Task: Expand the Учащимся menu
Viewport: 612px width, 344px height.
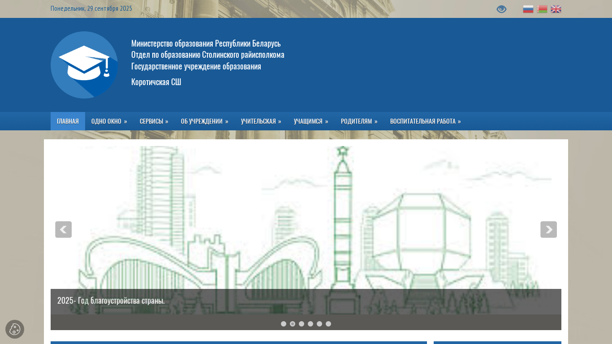Action: [x=311, y=121]
